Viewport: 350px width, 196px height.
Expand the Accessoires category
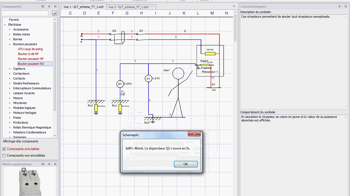coord(10,29)
